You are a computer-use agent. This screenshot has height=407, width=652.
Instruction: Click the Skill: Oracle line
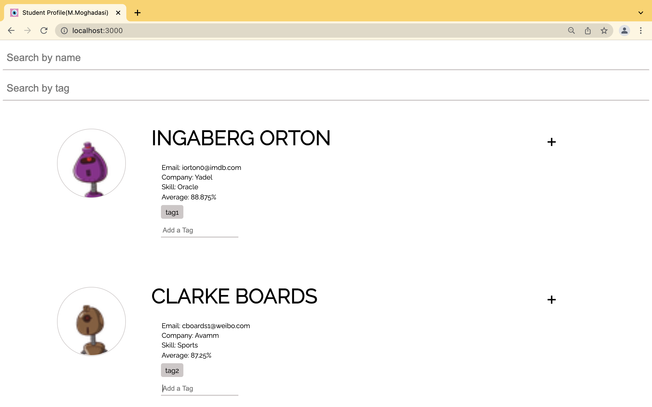click(x=180, y=187)
